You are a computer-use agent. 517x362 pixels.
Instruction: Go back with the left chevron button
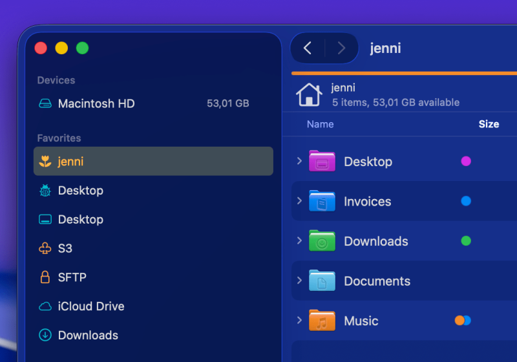308,48
